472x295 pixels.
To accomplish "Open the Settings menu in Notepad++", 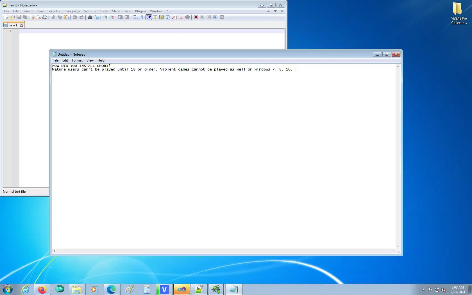I will (x=90, y=11).
